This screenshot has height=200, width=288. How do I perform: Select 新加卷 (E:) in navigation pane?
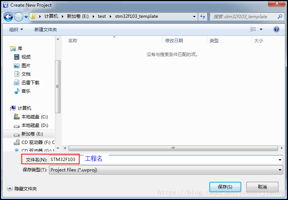pos(29,134)
